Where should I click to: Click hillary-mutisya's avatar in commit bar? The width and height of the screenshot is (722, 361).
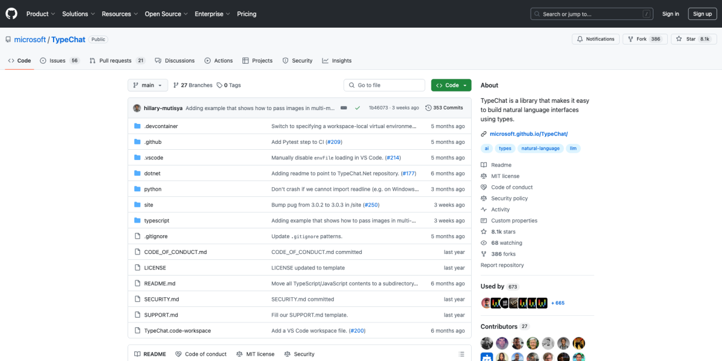point(137,108)
